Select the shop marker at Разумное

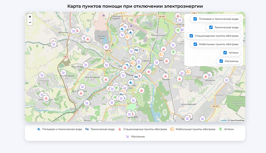click(187, 118)
